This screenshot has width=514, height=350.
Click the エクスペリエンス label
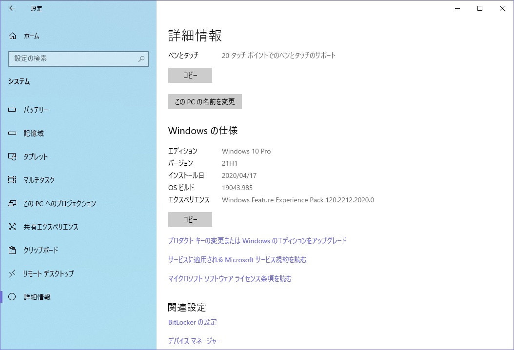(189, 199)
